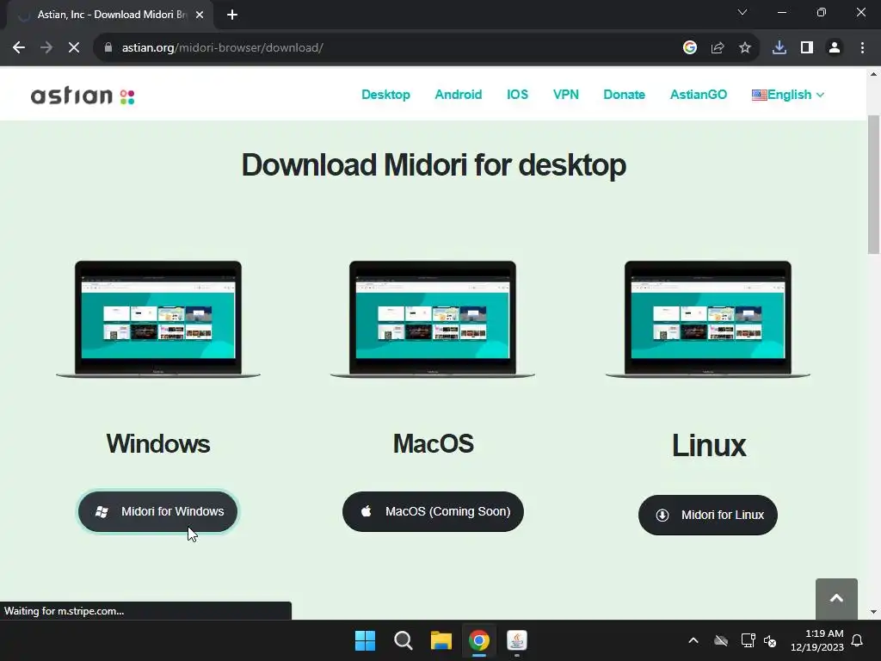Show hidden system tray icons

coord(693,640)
